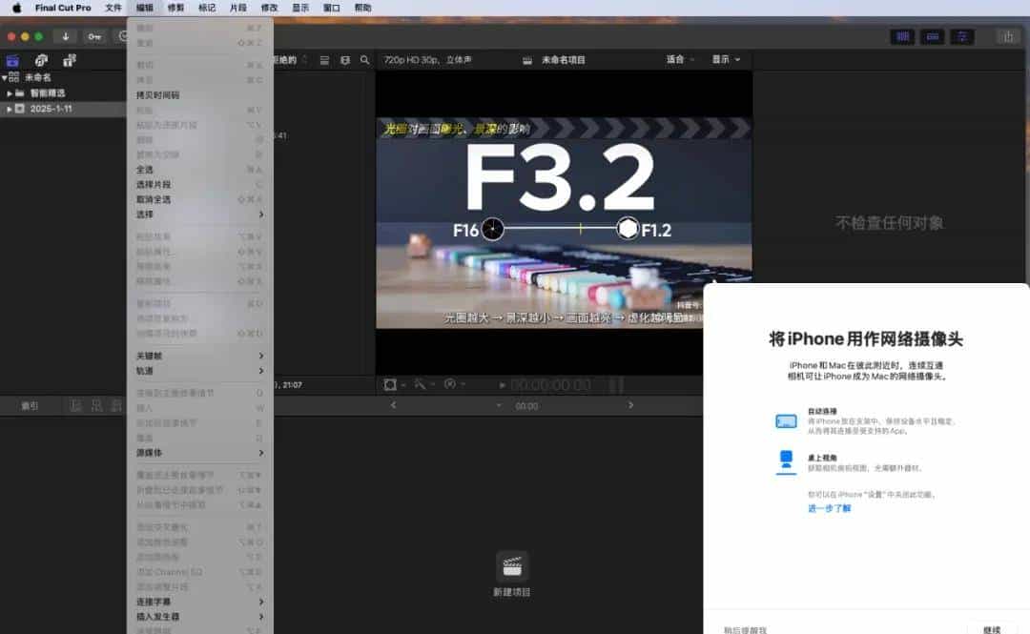Click the Titles and Generators sidebar icon

[x=69, y=60]
